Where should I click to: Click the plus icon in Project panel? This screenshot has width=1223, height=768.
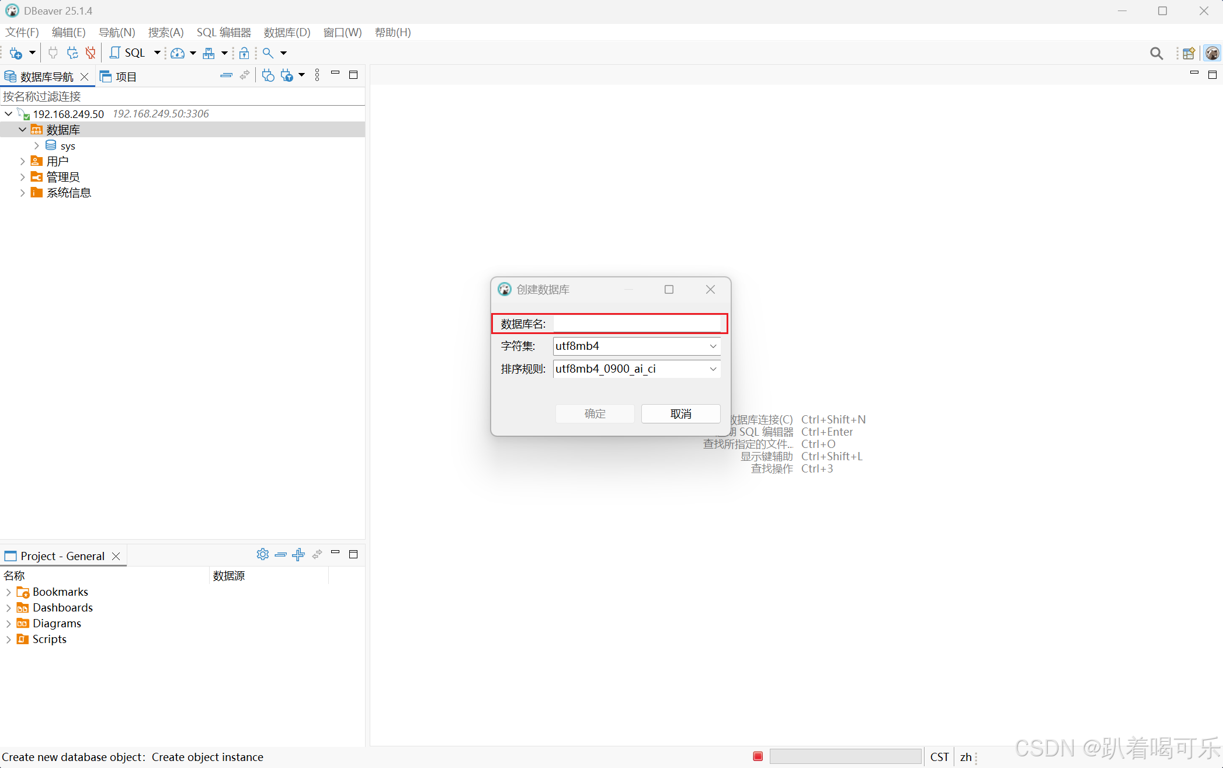298,554
